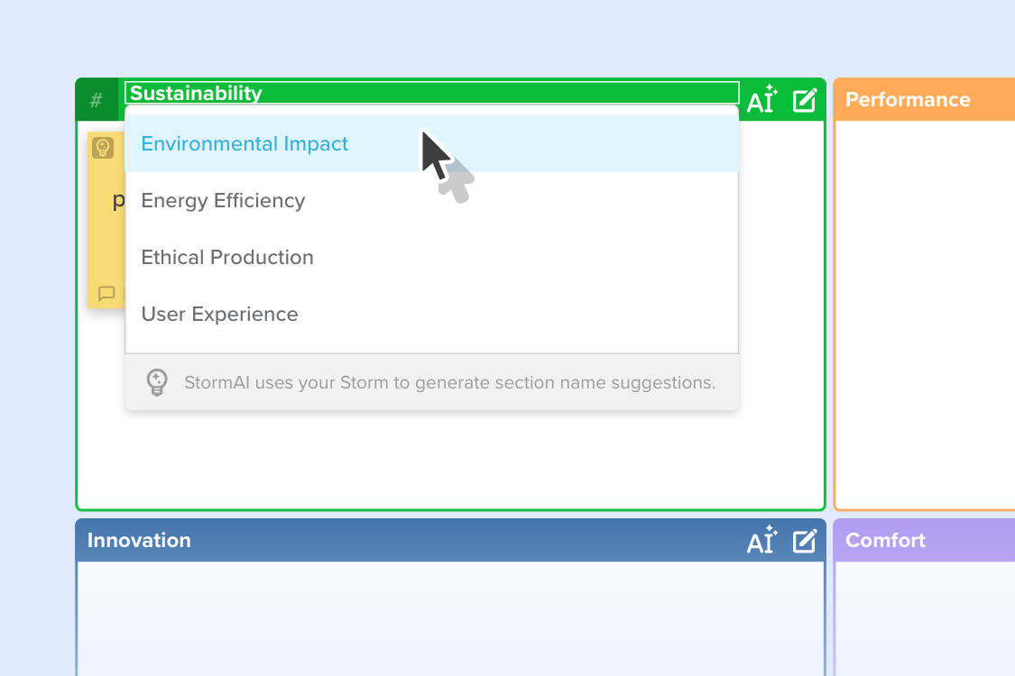Click the StormAI suggestions info text
The image size is (1015, 676).
pos(450,382)
